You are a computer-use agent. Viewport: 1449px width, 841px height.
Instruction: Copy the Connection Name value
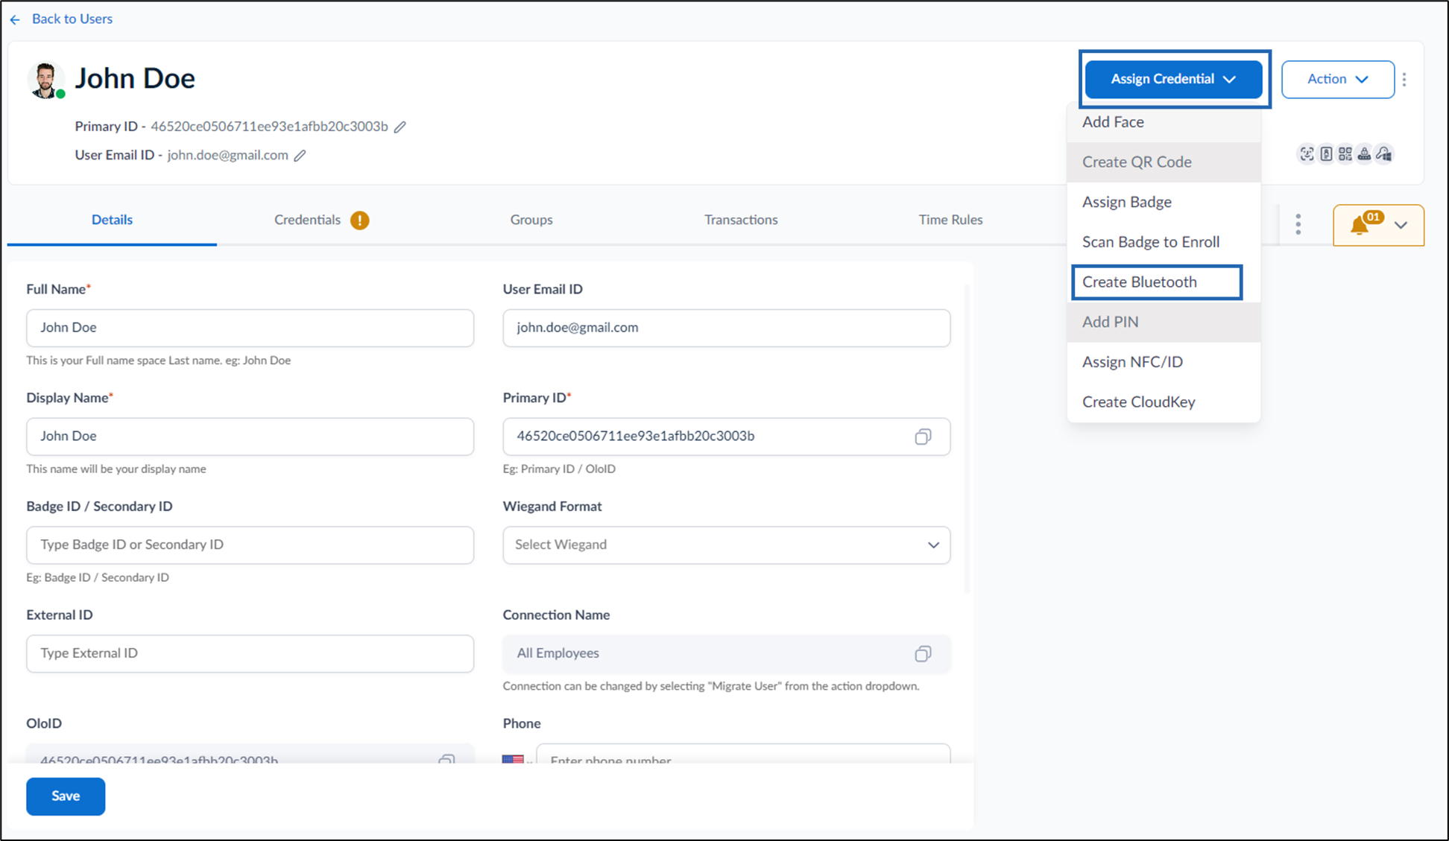point(923,653)
